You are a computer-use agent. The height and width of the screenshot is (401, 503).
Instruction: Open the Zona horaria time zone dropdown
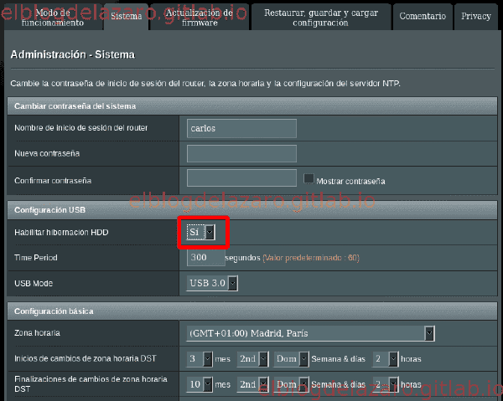[310, 333]
